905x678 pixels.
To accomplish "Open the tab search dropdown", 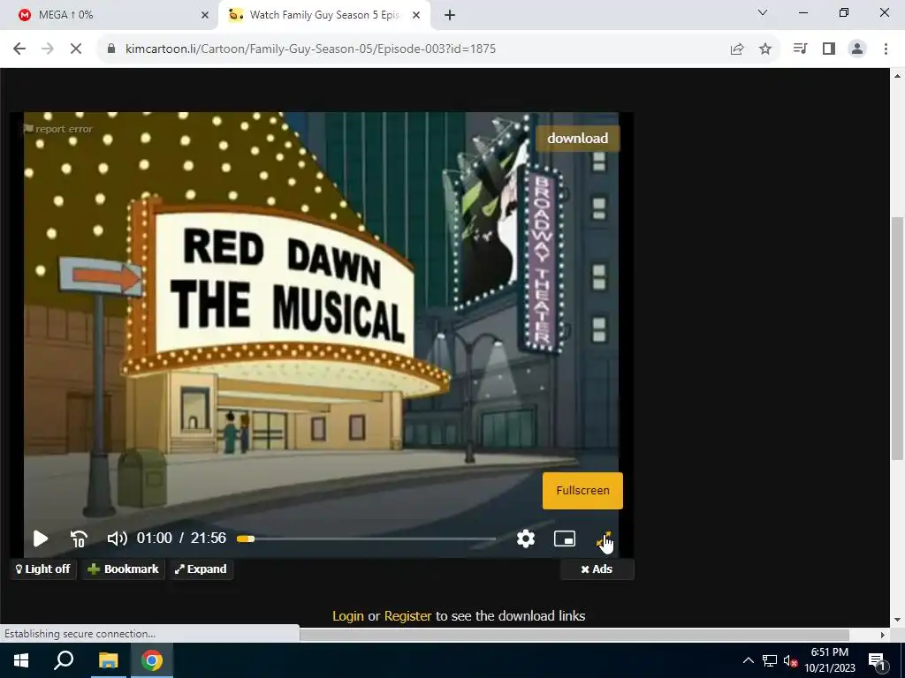I will point(763,12).
